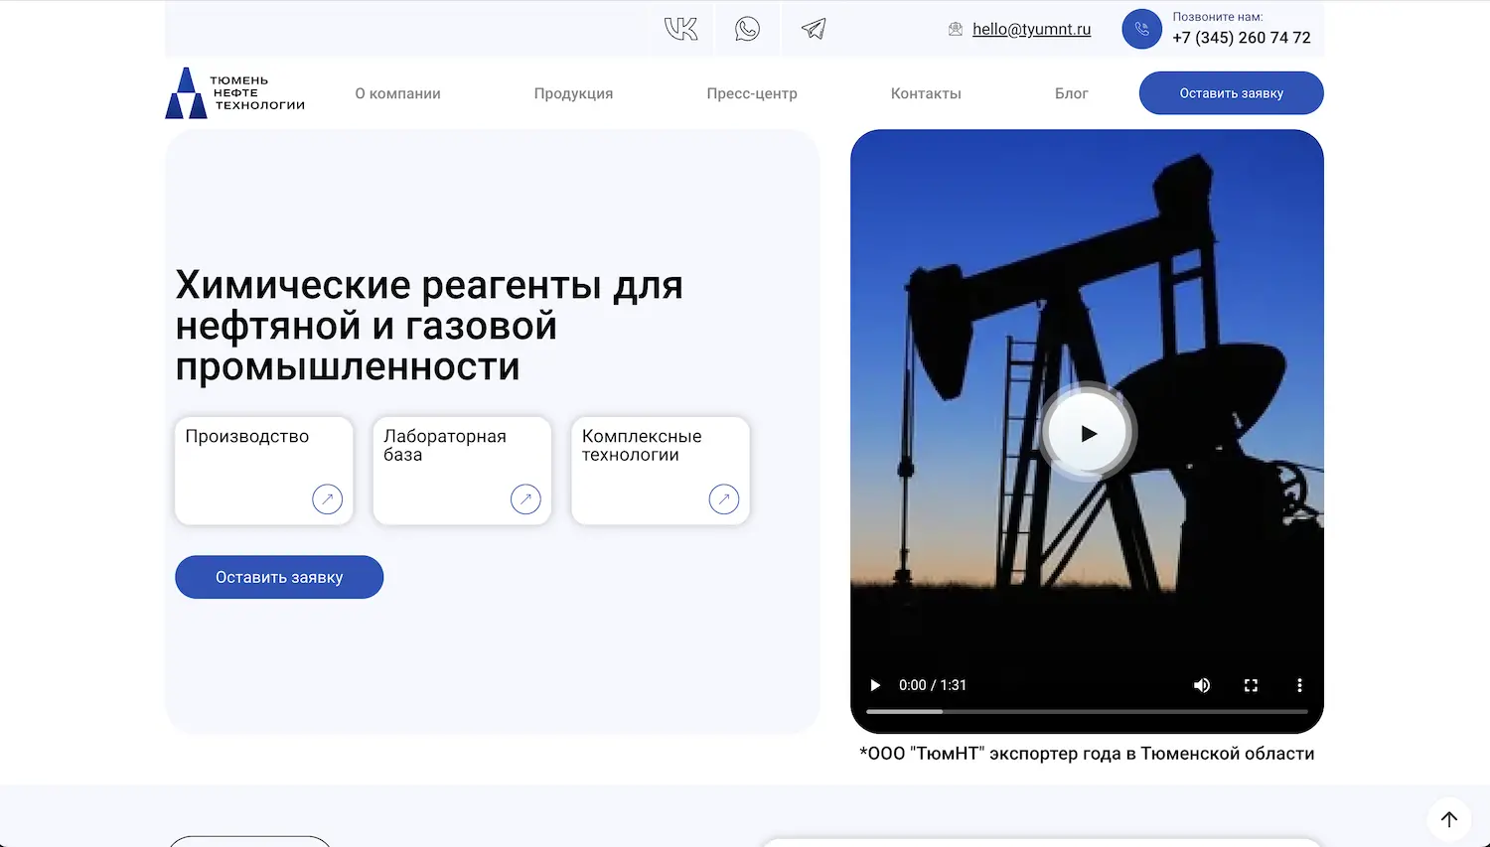Open the video's three-dot options menu
This screenshot has height=847, width=1490.
[1299, 685]
